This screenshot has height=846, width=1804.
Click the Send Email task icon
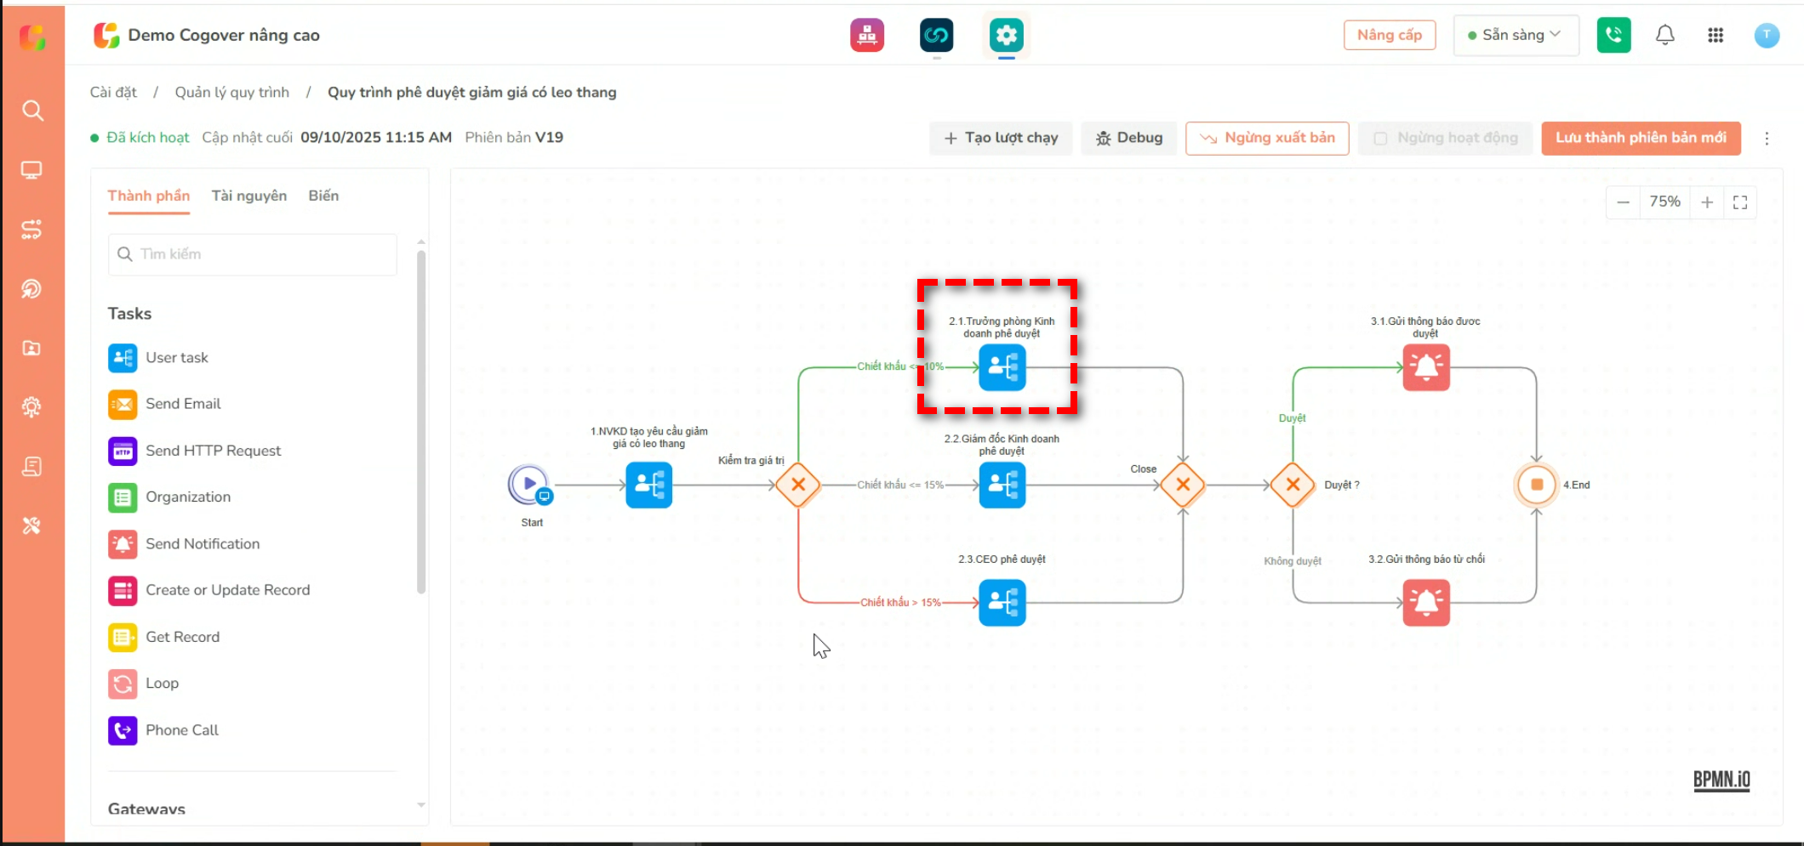coord(123,405)
